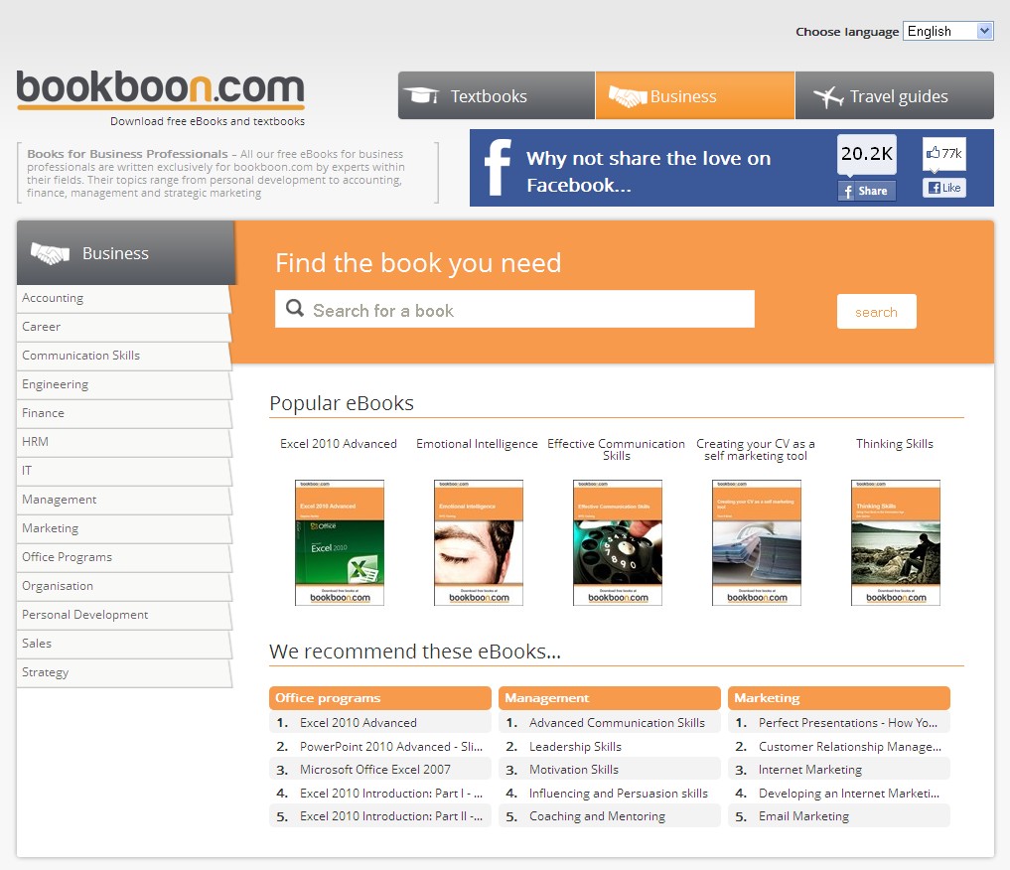
Task: Open PowerPoint 2010 Advanced recommendation
Action: coord(391,747)
